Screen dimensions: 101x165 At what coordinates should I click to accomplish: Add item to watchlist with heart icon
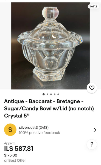[92, 88]
